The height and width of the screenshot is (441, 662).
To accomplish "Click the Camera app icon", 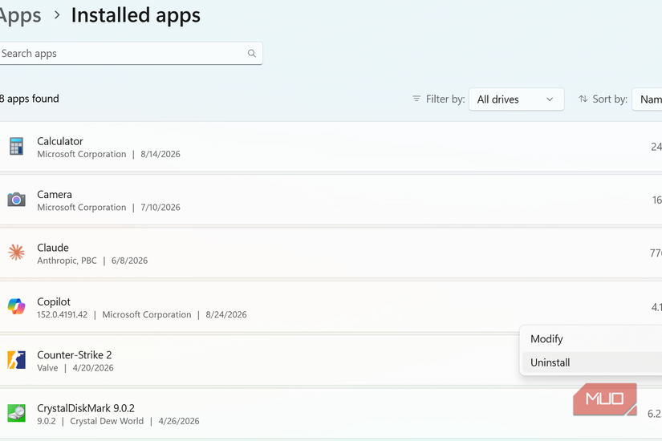I will coord(17,199).
